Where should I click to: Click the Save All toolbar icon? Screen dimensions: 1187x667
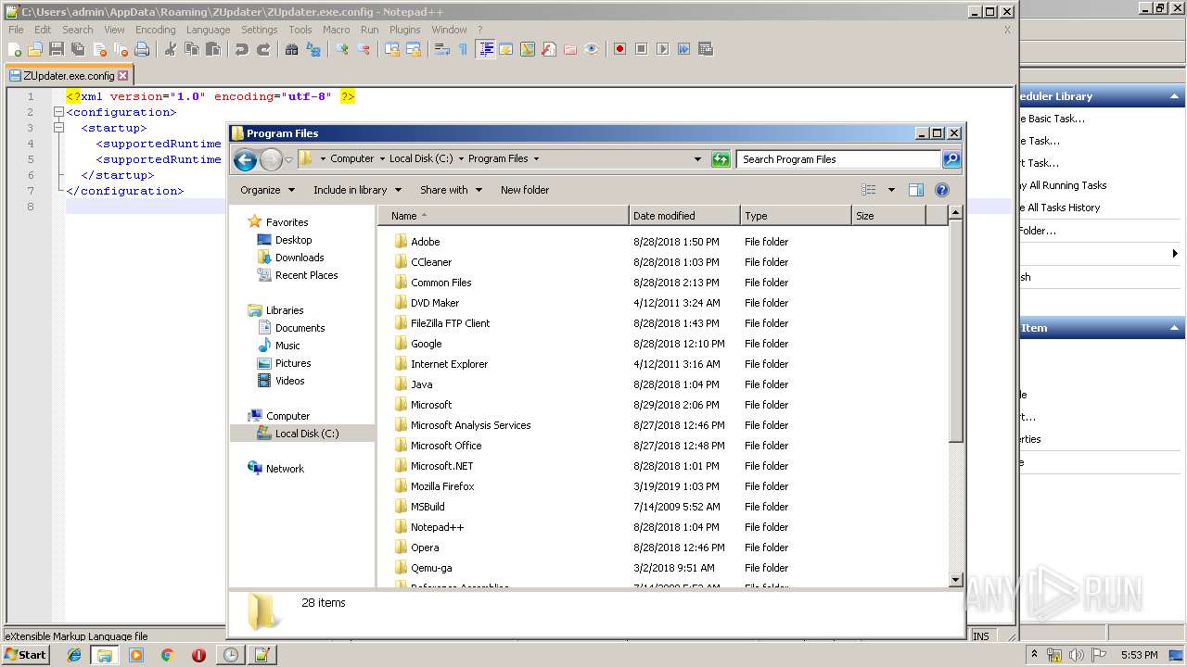78,49
